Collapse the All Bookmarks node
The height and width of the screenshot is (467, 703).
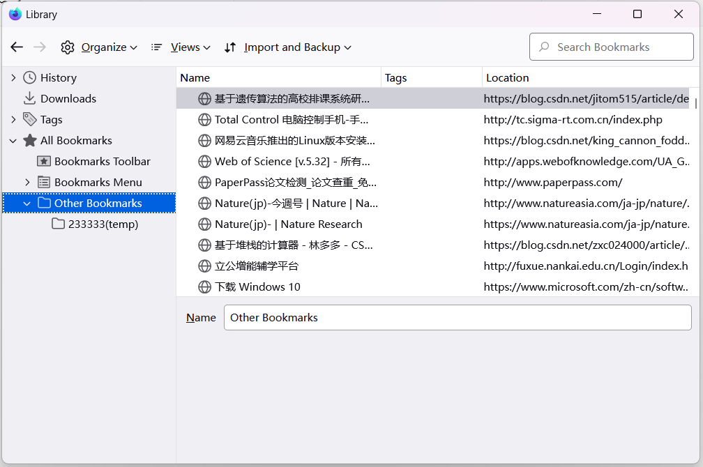point(13,141)
